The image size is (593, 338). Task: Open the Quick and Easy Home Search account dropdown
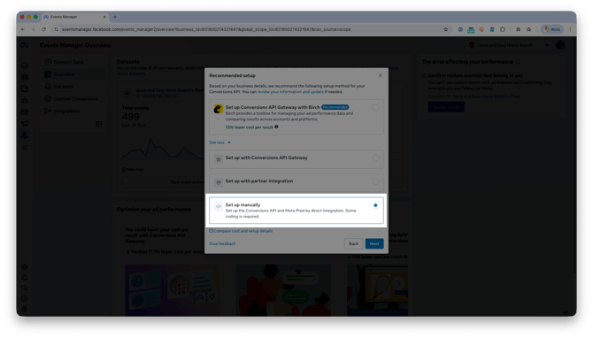click(x=508, y=45)
